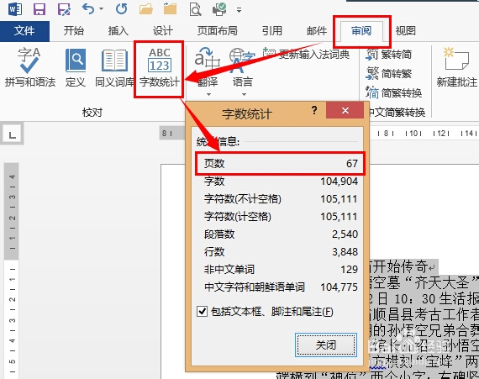Click the 字数 value 104,904
The image size is (479, 379).
340,182
